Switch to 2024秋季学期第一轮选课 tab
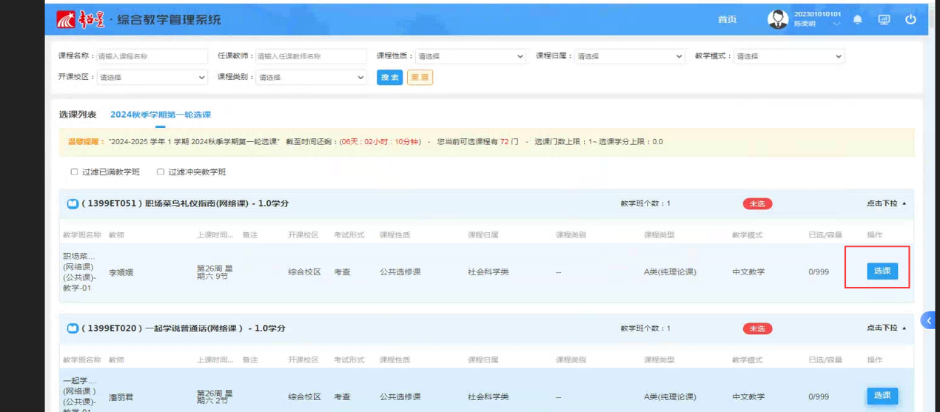Image resolution: width=940 pixels, height=412 pixels. (x=161, y=115)
